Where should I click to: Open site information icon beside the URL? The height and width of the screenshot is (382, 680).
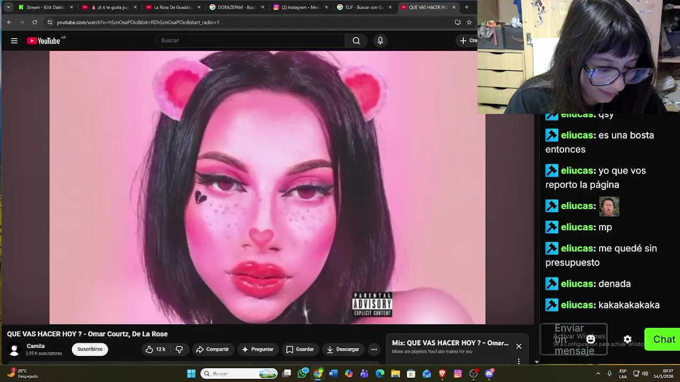[x=49, y=22]
